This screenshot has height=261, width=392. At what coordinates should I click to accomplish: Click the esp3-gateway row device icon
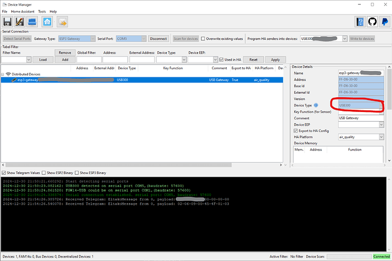click(x=14, y=80)
